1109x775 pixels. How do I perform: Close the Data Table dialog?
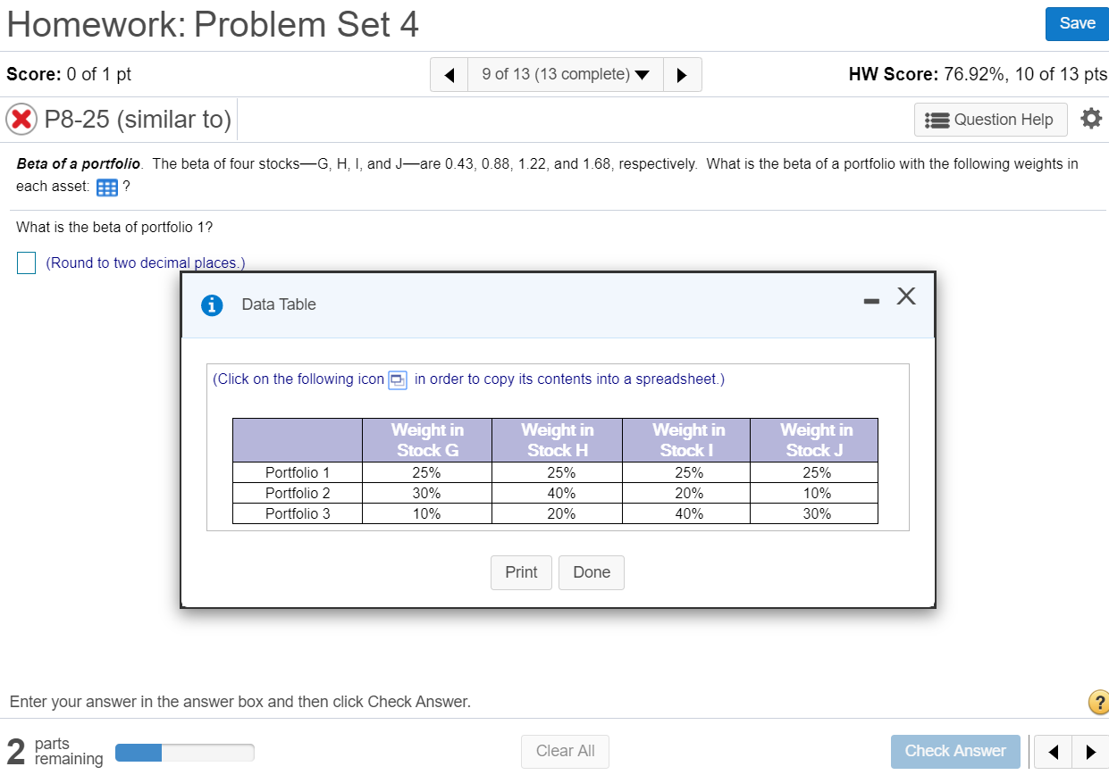[x=906, y=296]
